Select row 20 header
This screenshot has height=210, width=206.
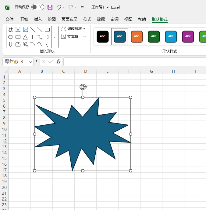tap(4, 187)
